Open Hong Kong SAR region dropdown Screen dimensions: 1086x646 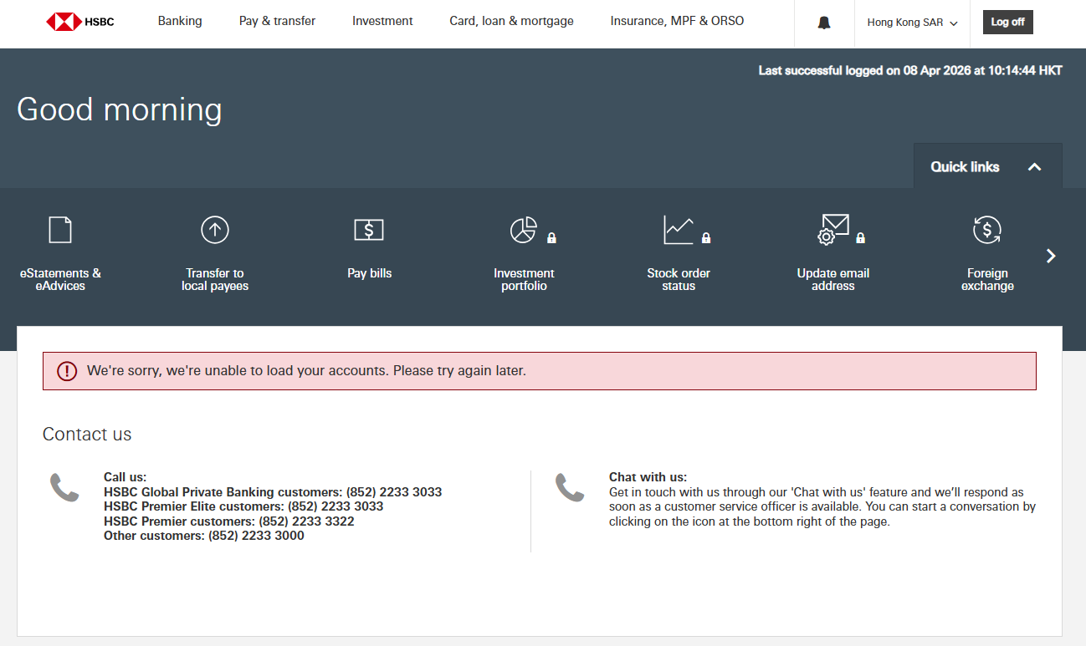click(x=912, y=23)
